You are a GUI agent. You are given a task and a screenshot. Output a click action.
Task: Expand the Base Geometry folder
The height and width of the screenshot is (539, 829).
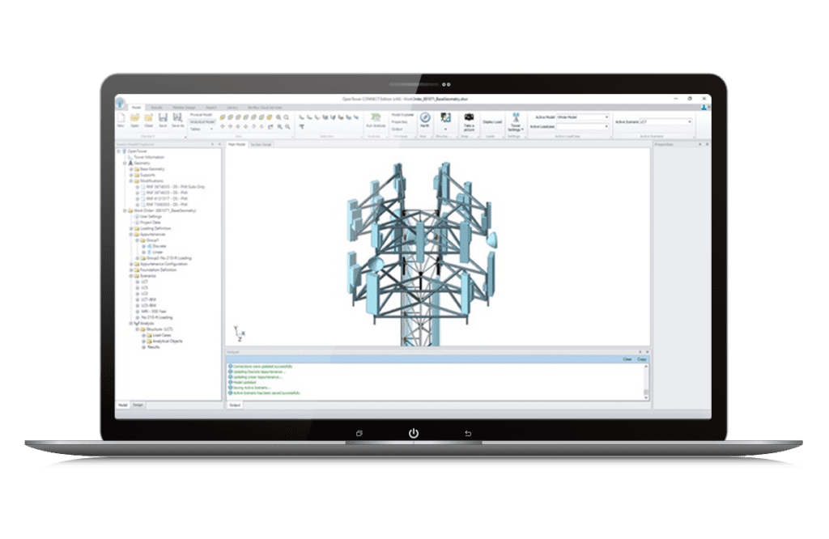tap(131, 169)
